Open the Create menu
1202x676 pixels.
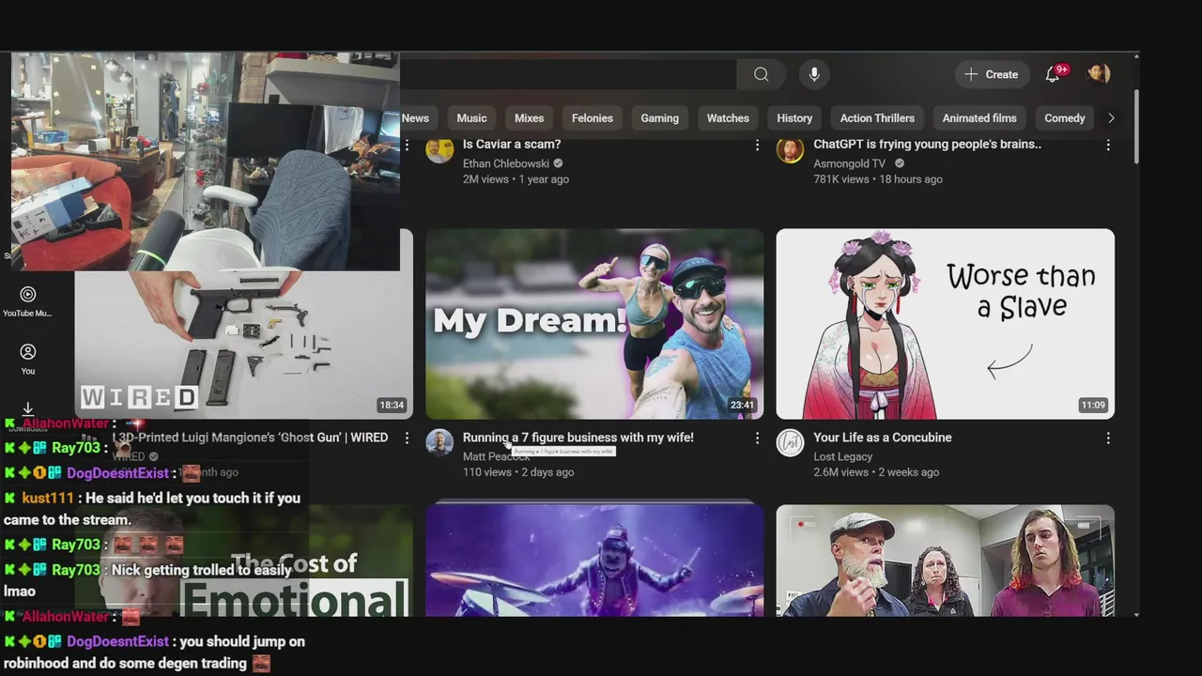click(992, 74)
